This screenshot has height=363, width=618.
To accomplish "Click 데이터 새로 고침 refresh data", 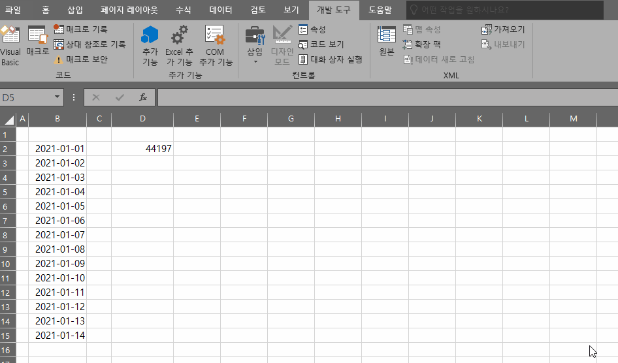I will 438,59.
